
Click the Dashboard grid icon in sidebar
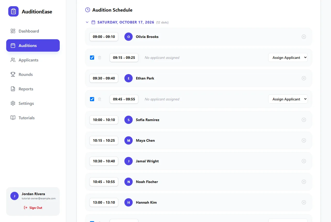pos(13,31)
